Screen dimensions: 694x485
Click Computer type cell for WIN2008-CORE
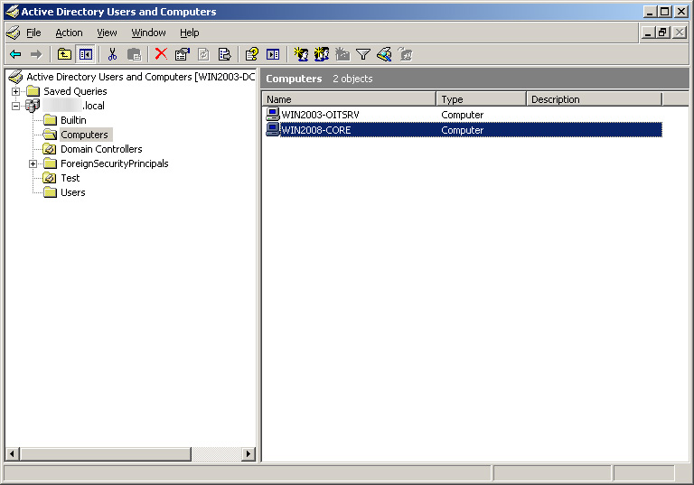[462, 130]
